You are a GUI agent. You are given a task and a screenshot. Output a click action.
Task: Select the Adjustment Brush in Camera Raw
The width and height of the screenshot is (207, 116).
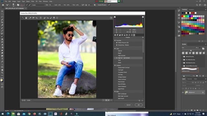51,18
